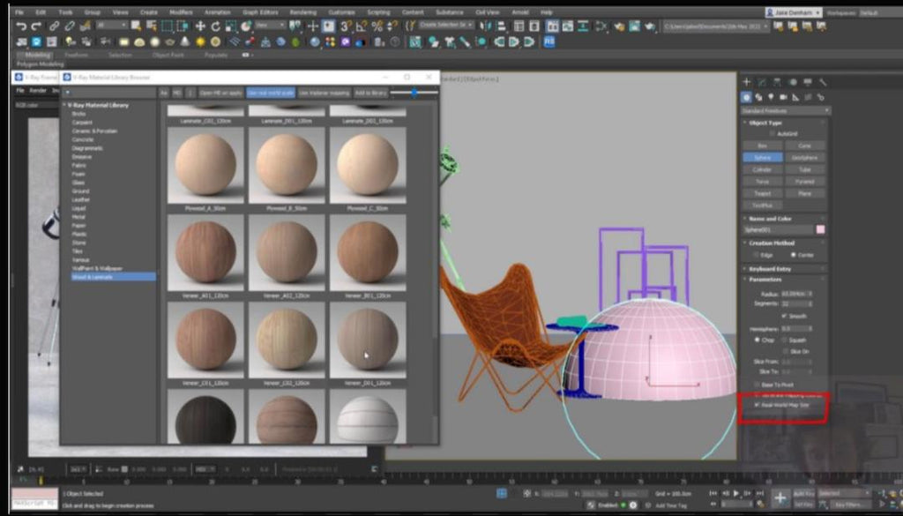Open the Utilities wrench tab
This screenshot has width=903, height=516.
[823, 82]
